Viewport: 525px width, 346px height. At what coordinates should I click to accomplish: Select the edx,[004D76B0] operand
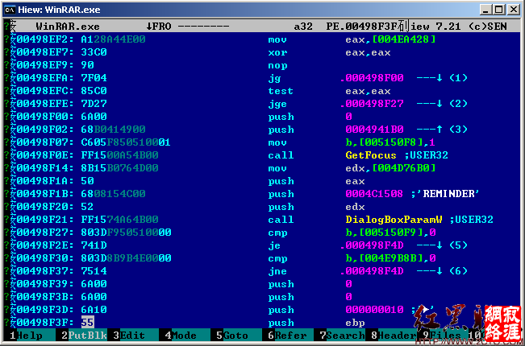[391, 168]
